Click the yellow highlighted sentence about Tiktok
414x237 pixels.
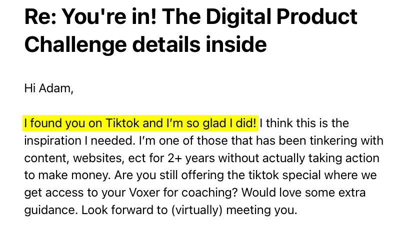click(x=140, y=123)
